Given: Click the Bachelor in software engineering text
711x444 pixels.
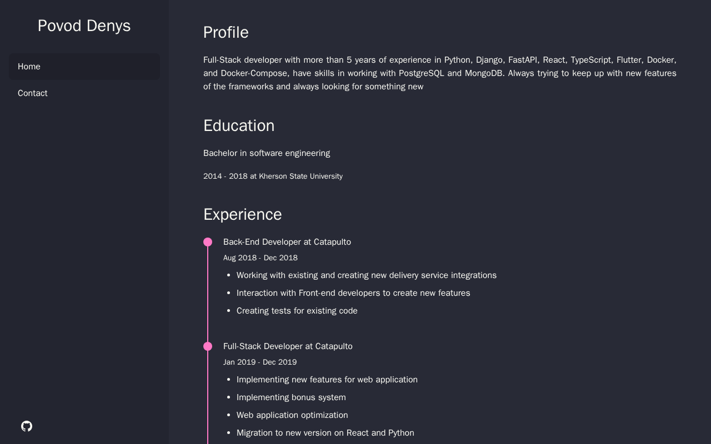Looking at the screenshot, I should (267, 153).
